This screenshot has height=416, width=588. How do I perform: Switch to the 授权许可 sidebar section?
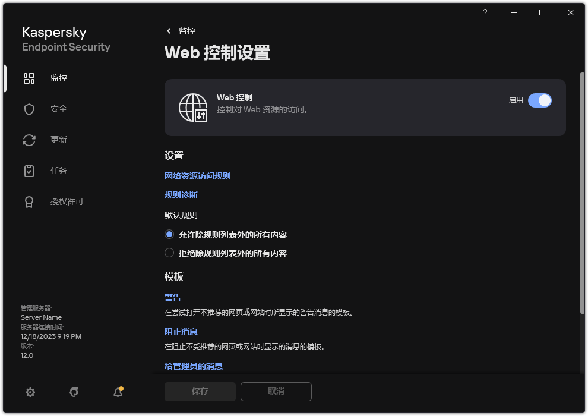pos(67,202)
